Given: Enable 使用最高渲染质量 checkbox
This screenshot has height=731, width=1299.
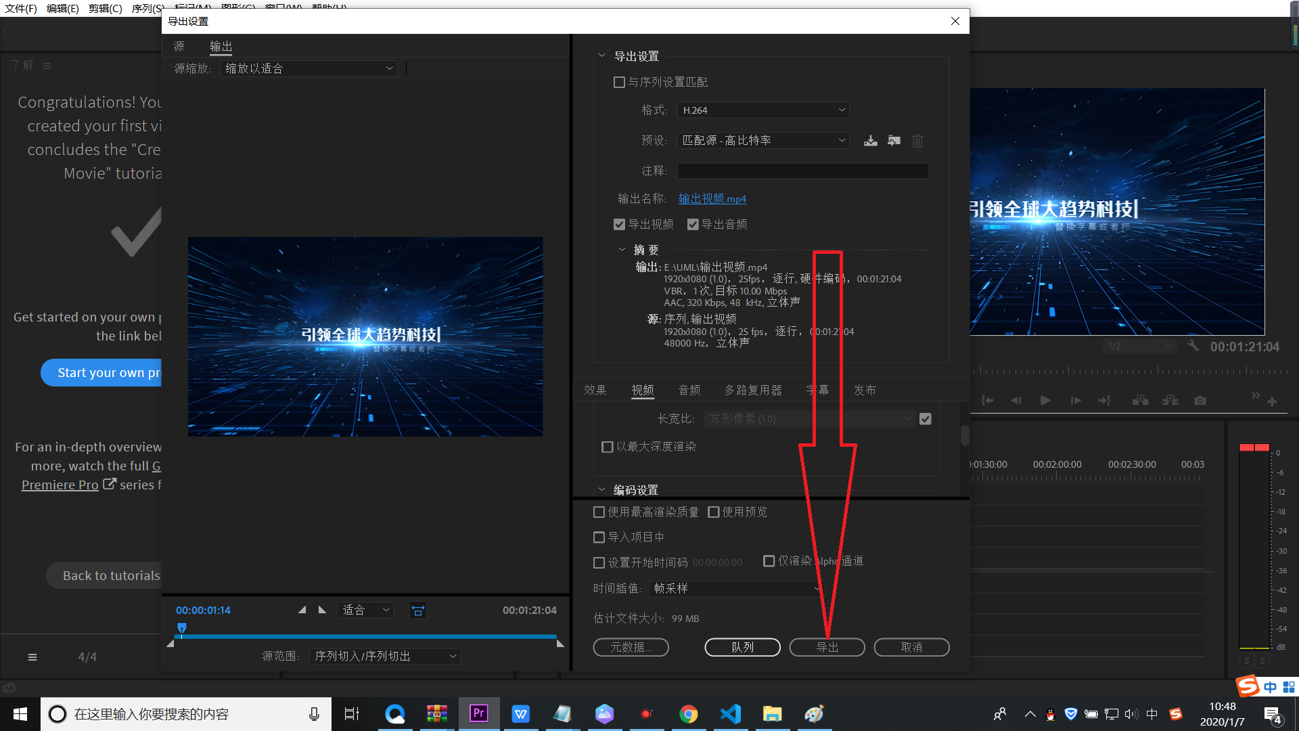Looking at the screenshot, I should tap(599, 512).
